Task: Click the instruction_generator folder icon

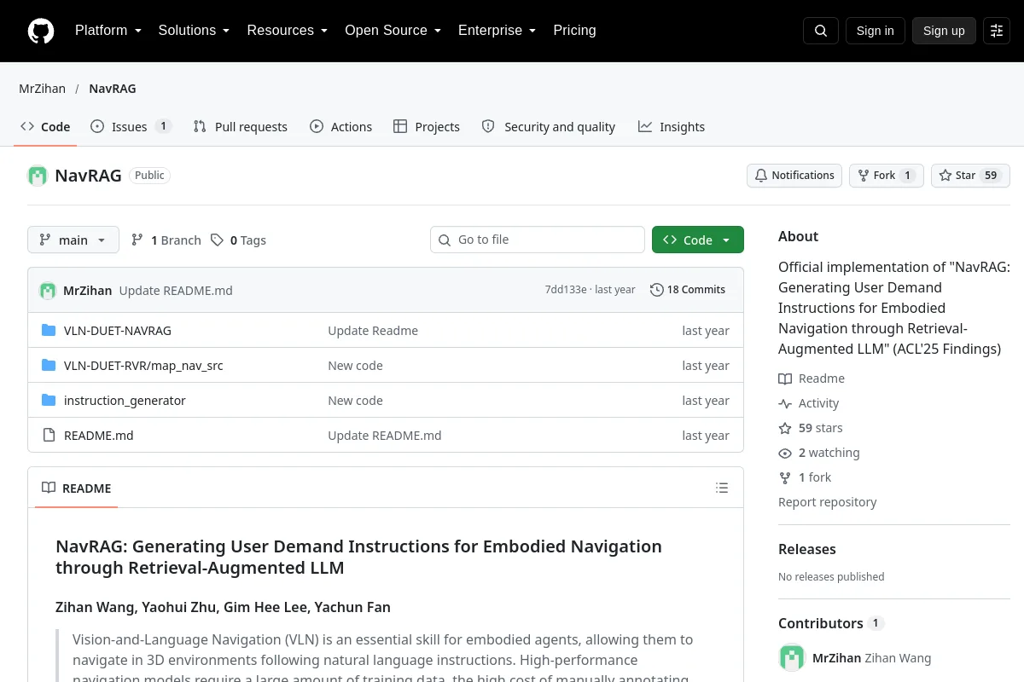Action: (x=49, y=401)
